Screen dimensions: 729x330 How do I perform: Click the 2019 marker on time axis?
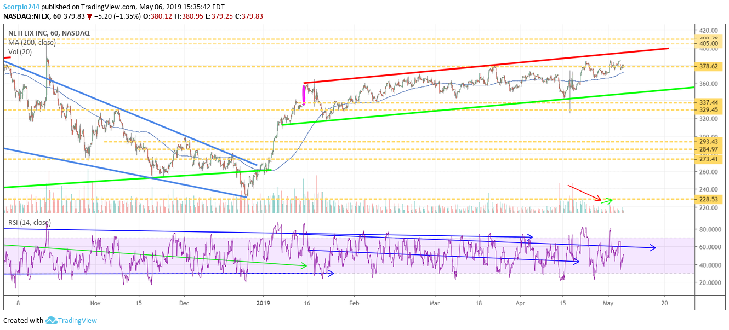[264, 303]
